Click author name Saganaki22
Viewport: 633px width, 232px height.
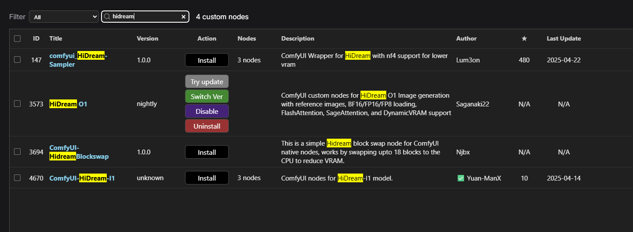point(473,104)
